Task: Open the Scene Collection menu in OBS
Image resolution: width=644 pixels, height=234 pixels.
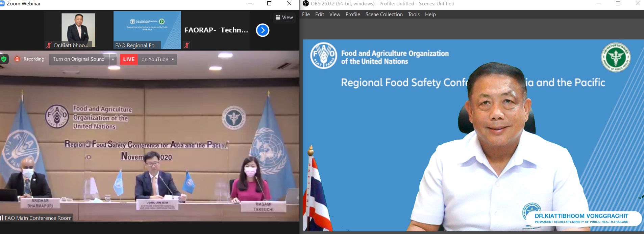Action: (384, 14)
